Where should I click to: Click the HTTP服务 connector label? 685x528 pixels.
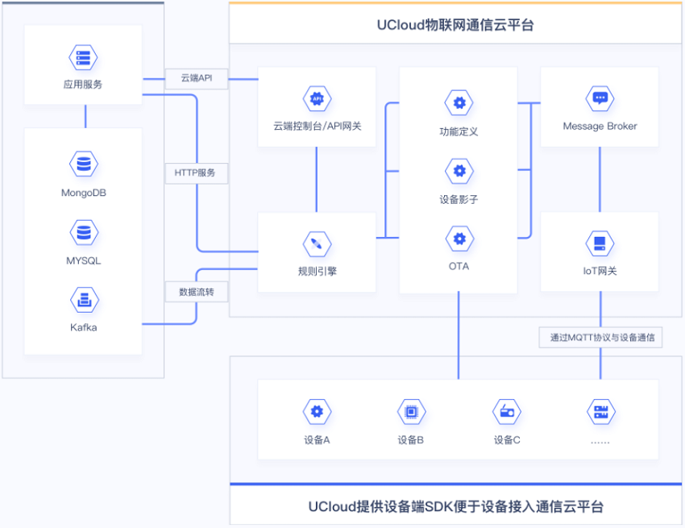(197, 173)
